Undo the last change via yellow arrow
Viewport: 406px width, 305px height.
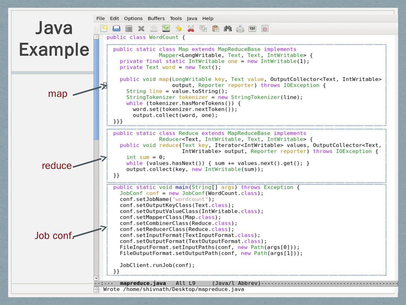pyautogui.click(x=178, y=29)
